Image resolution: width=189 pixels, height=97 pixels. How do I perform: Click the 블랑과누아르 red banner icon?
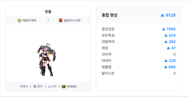[x=60, y=21]
